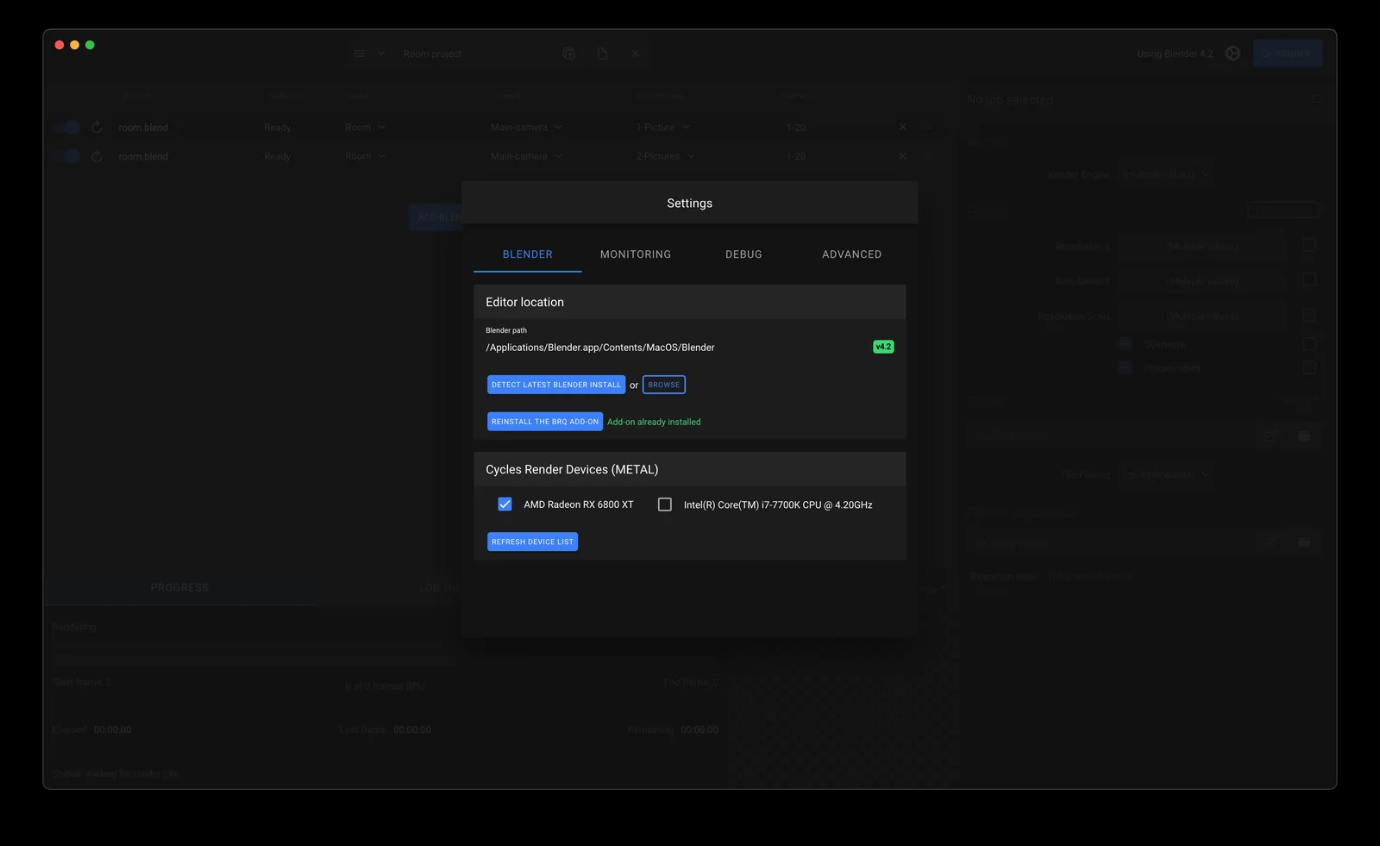Enable the Intel Core i7-7700K CPU render device

point(665,504)
